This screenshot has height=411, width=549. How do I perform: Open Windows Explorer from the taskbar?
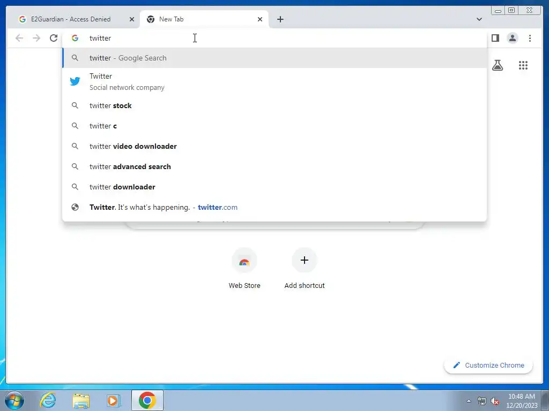coord(81,400)
